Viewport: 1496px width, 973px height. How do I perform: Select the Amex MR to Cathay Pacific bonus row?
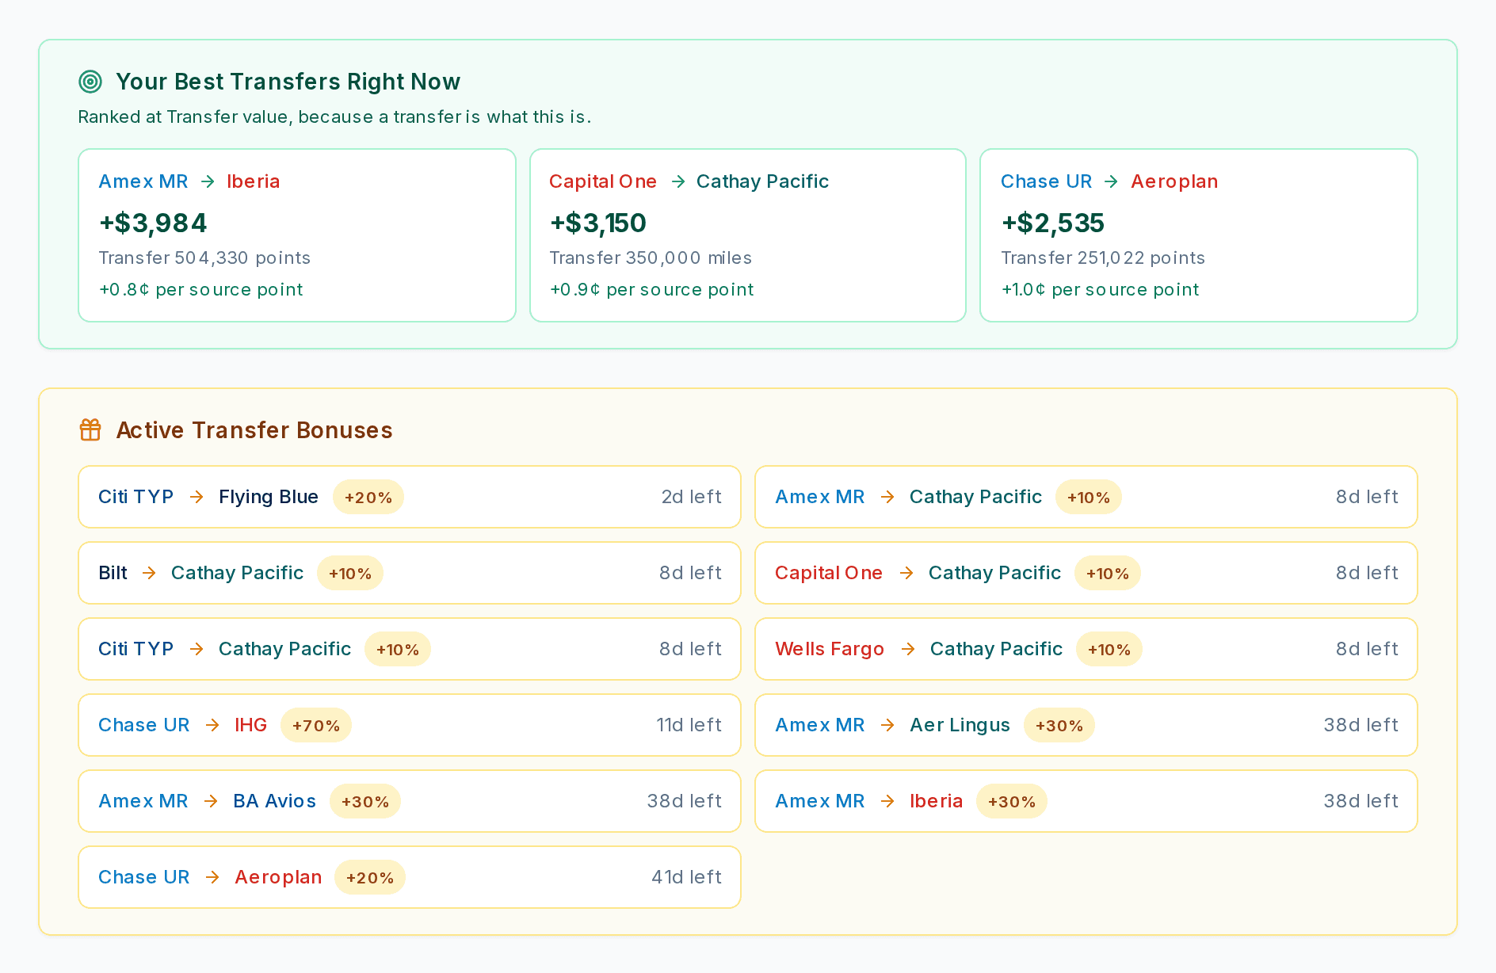1086,497
